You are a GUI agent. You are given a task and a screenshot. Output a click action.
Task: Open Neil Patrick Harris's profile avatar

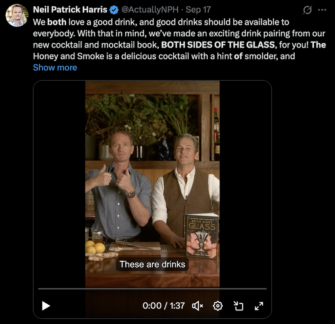point(17,15)
